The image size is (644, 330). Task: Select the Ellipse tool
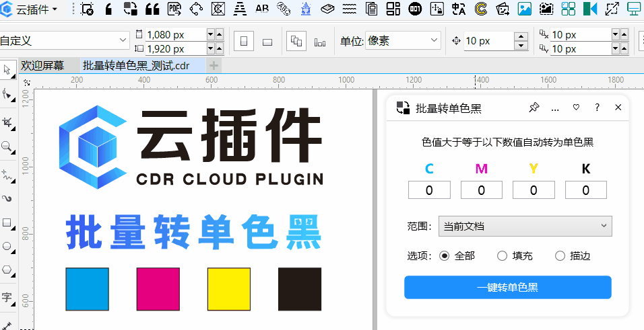coord(7,247)
